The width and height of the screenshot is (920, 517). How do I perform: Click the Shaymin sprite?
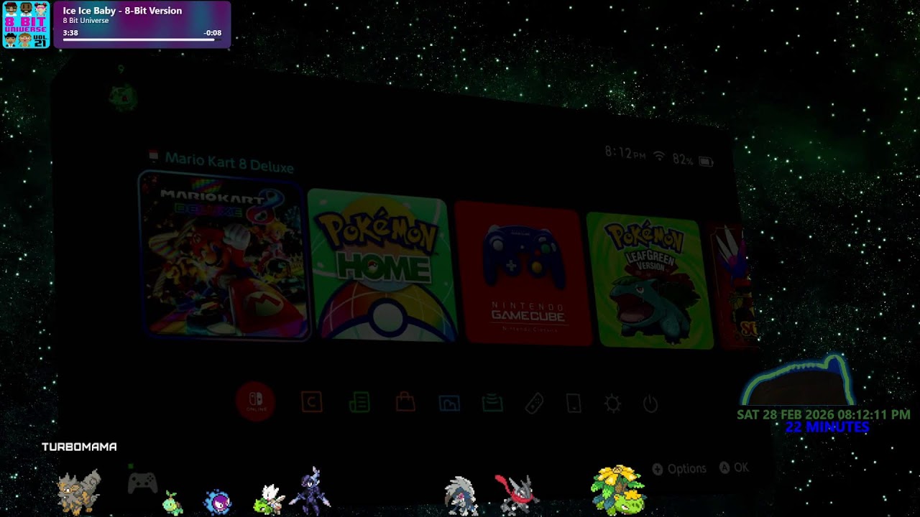(x=270, y=500)
